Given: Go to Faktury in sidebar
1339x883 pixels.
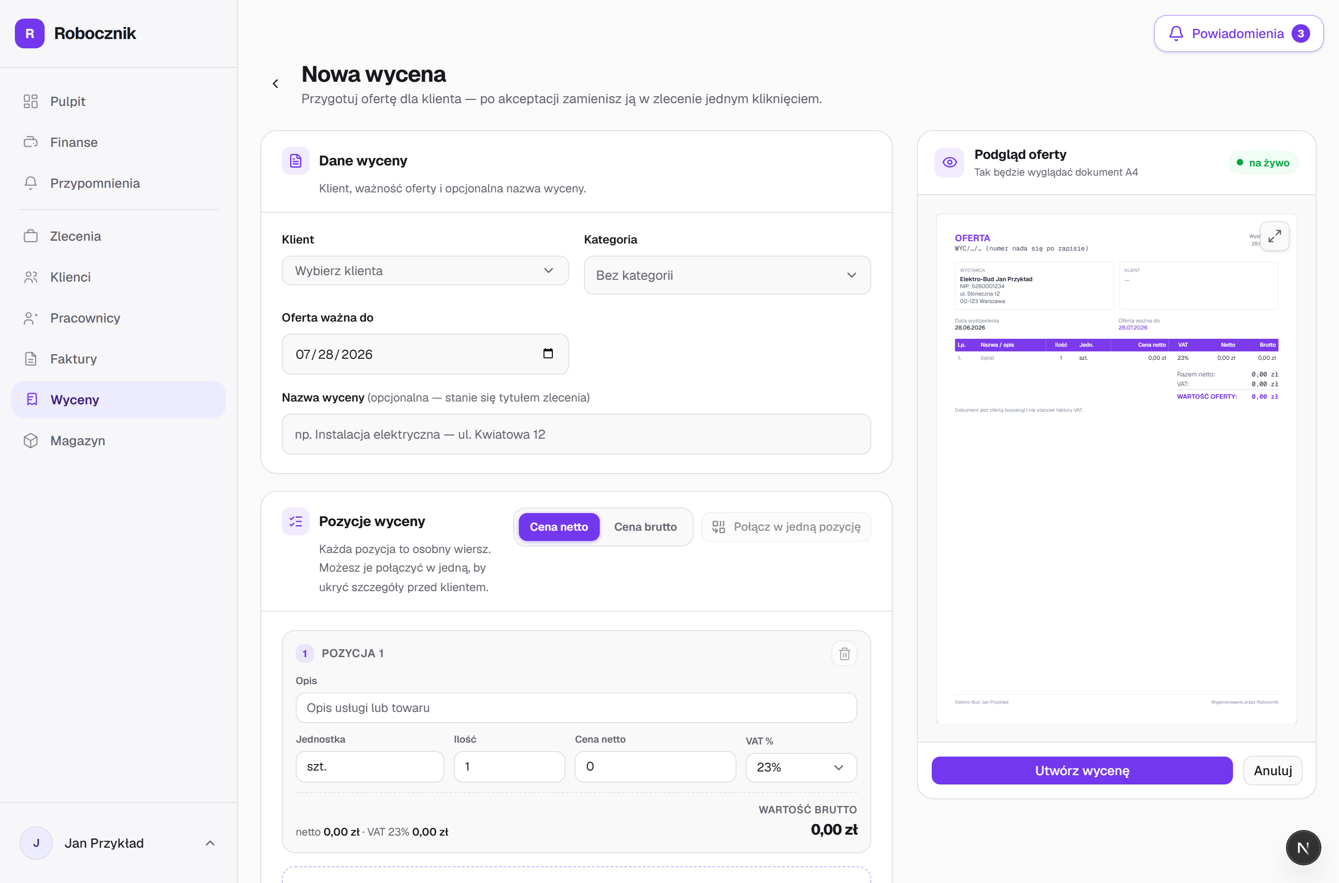Looking at the screenshot, I should [118, 359].
